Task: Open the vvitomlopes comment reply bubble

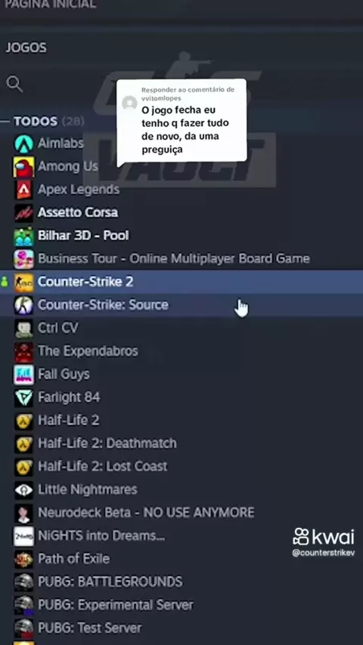Action: tap(181, 122)
